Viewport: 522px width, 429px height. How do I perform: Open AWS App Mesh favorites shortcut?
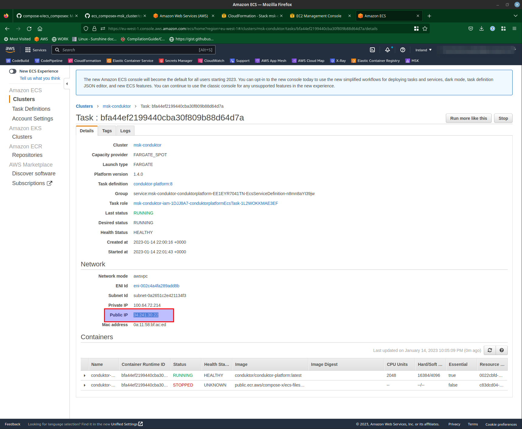tap(271, 61)
